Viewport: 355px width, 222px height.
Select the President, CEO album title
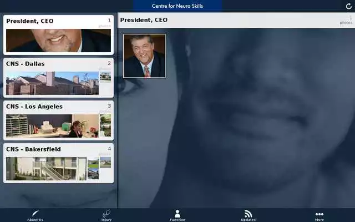pos(30,21)
